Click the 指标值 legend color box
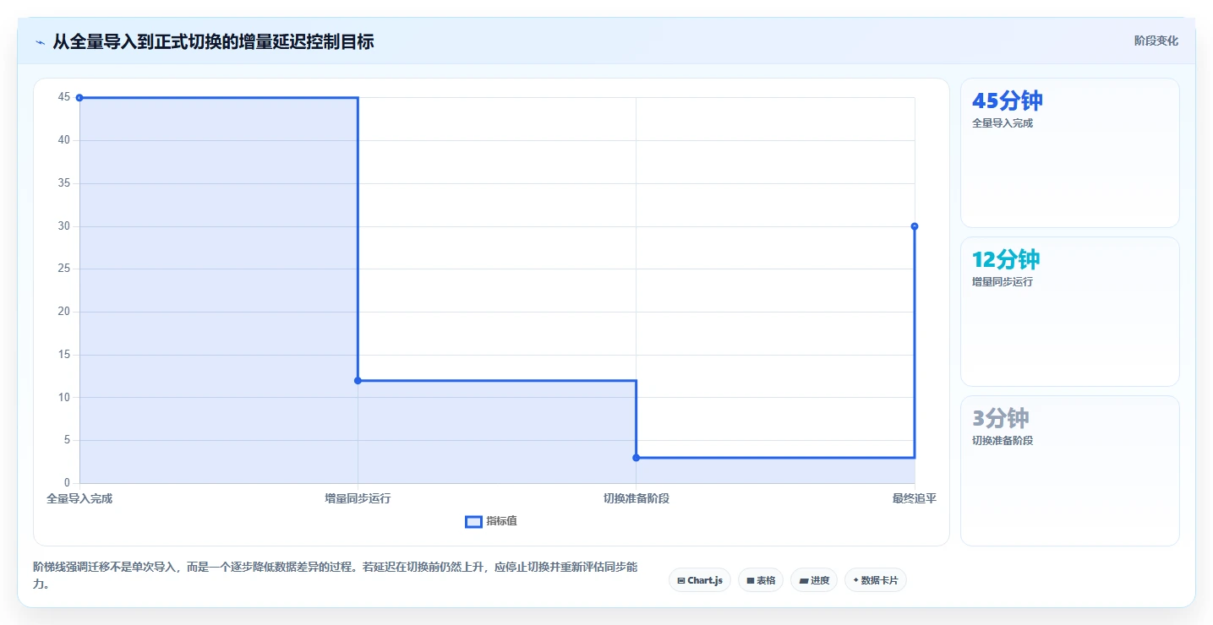Image resolution: width=1213 pixels, height=625 pixels. tap(473, 521)
